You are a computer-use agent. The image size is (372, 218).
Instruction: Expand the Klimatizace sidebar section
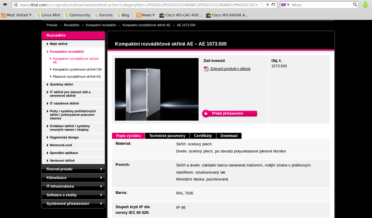pyautogui.click(x=73, y=178)
